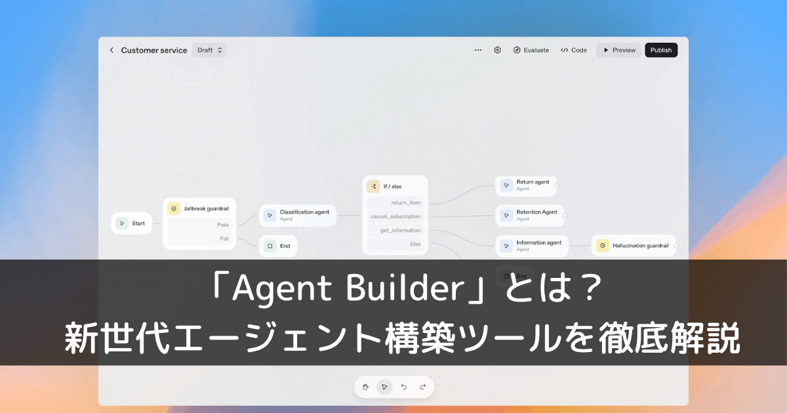Open the Code view

574,50
